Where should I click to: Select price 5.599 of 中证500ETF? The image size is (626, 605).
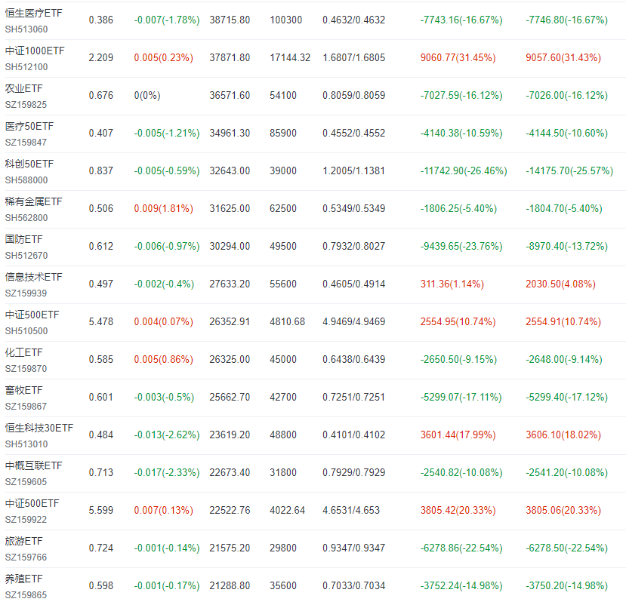(101, 510)
